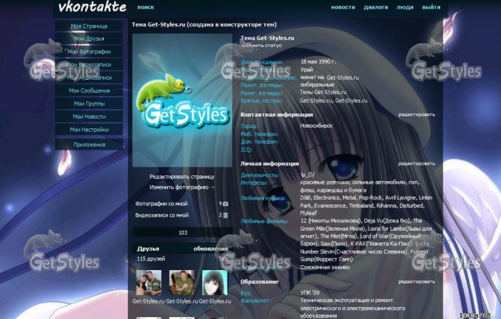Click the birthday 18 мая 1990 г.

click(x=318, y=61)
